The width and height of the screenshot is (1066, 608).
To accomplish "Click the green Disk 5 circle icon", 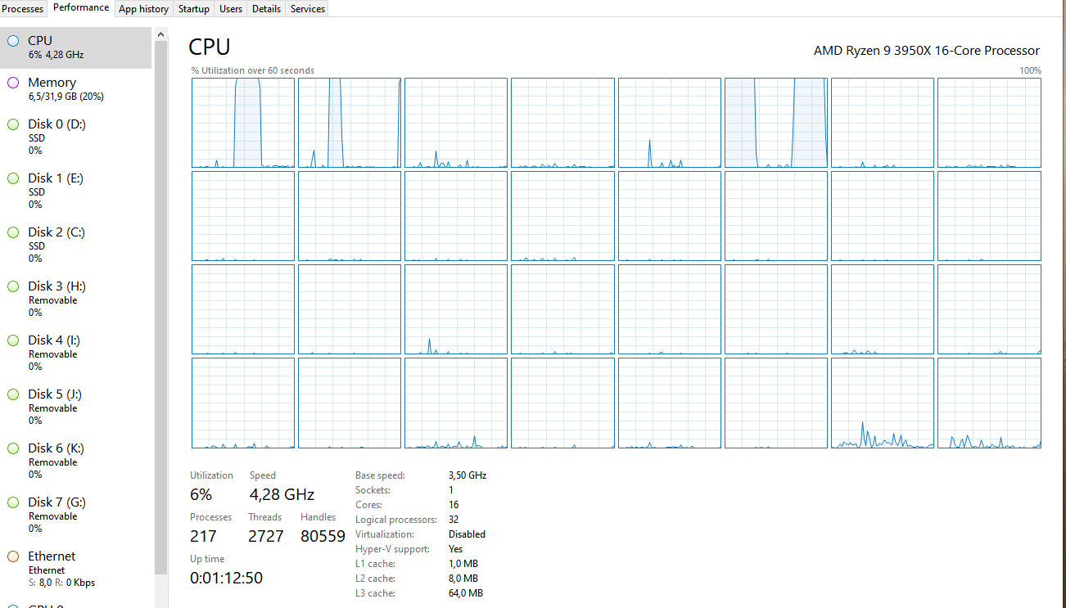I will (13, 394).
